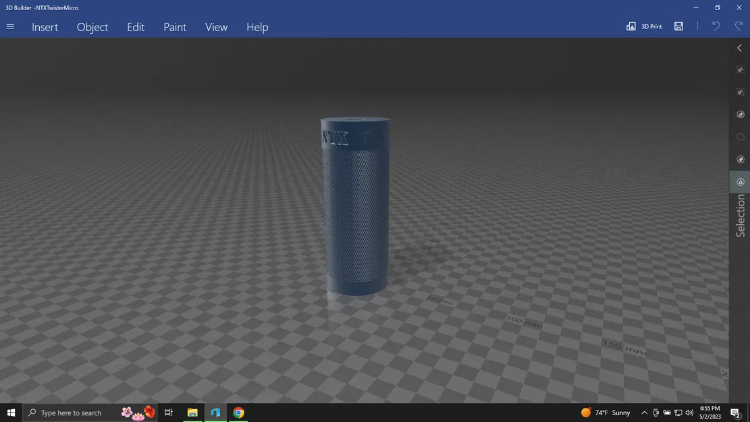
Task: Redo the last undone action
Action: pyautogui.click(x=739, y=26)
